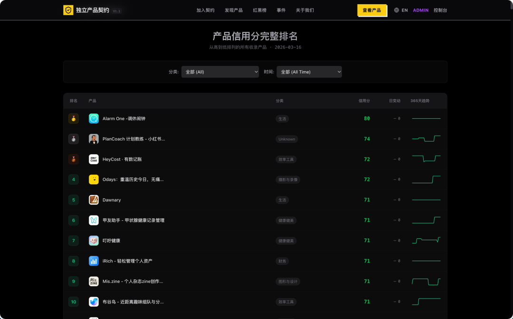Click the credit score 80

click(x=367, y=118)
